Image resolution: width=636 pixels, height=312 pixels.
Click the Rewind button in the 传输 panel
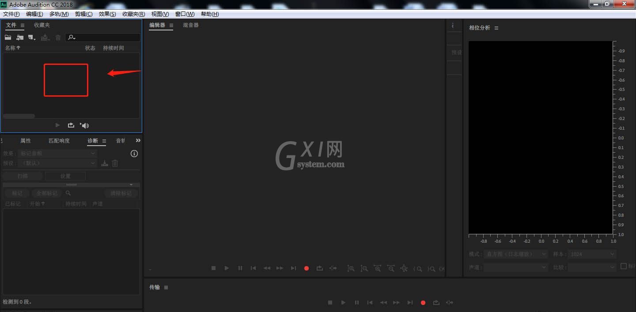(x=383, y=302)
